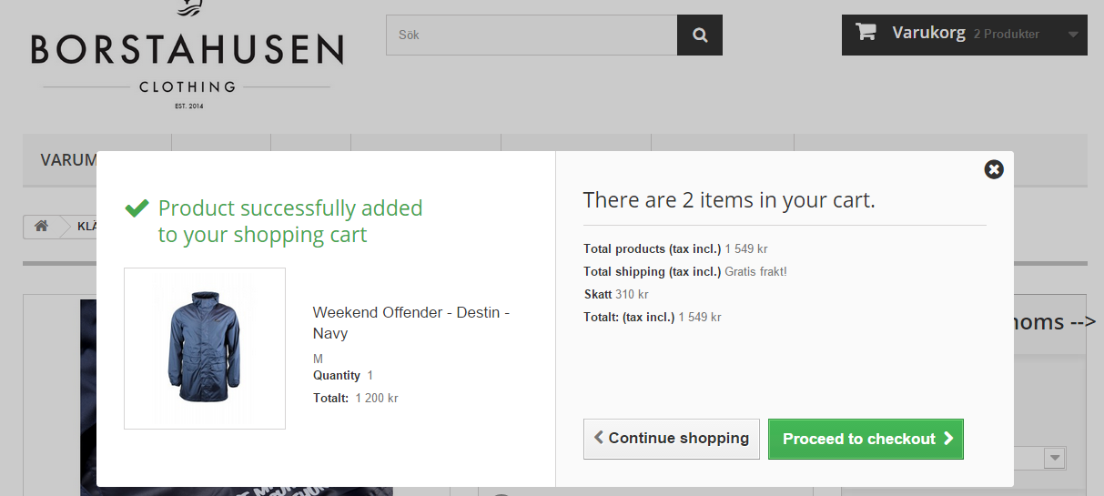This screenshot has height=496, width=1104.
Task: Click the product photo behind the popup
Action: (x=88, y=399)
